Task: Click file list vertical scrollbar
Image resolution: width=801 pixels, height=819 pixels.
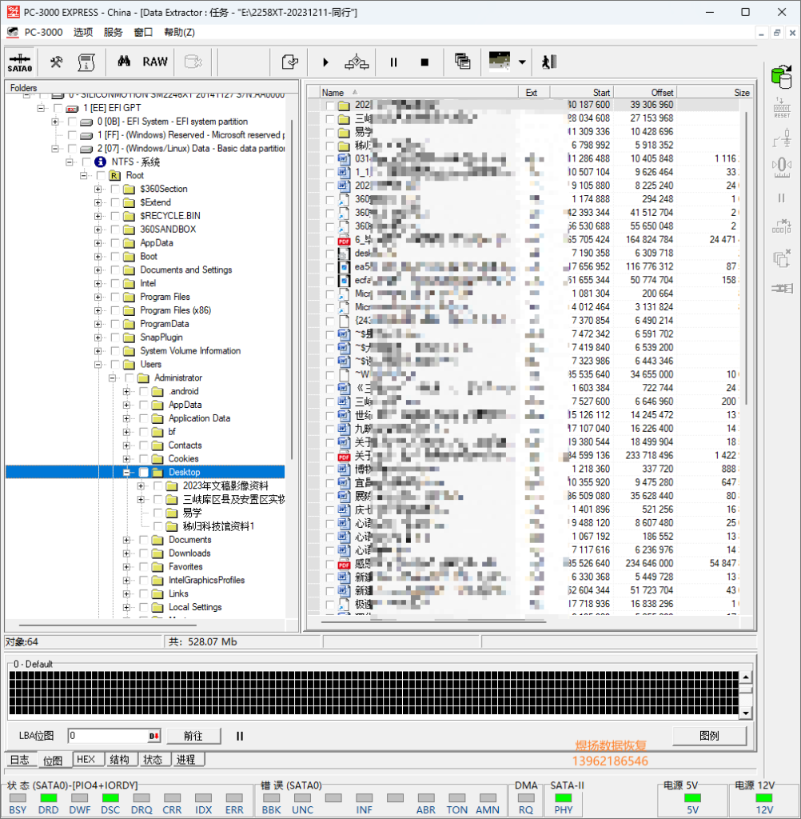Action: (x=746, y=258)
